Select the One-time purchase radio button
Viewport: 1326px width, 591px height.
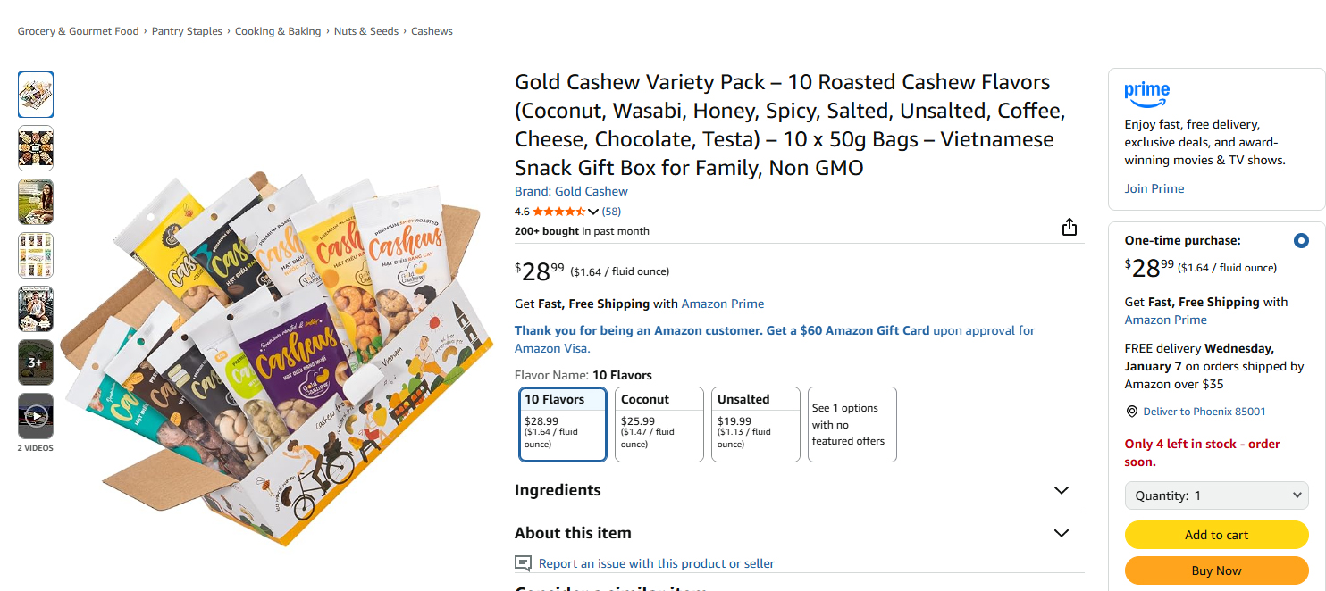click(1301, 241)
